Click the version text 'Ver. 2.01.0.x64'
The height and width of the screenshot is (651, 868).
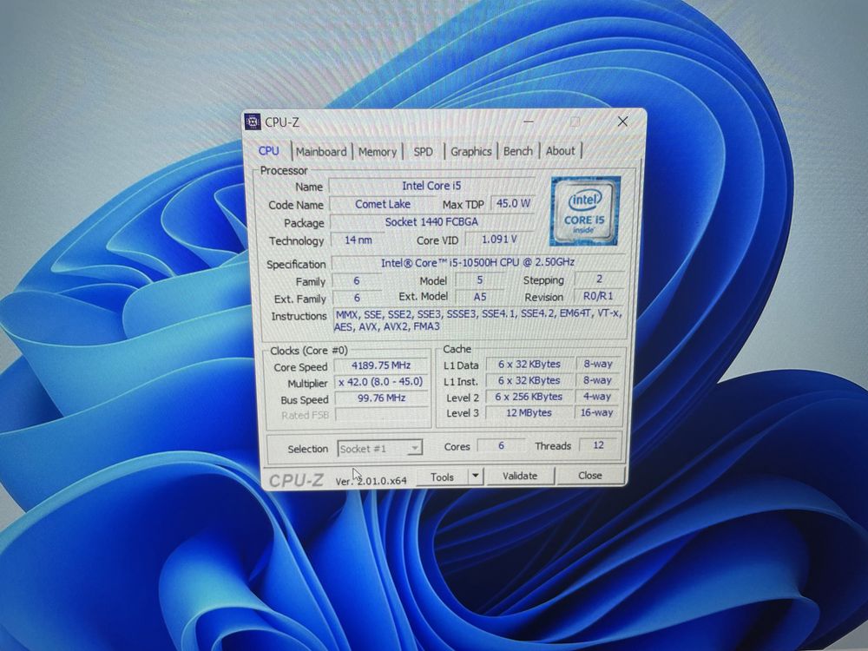coord(371,481)
